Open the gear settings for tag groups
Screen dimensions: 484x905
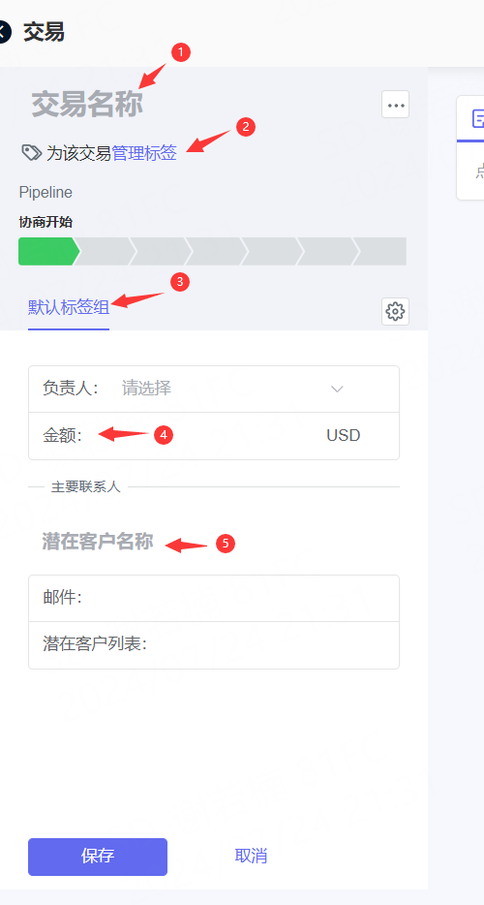click(x=395, y=312)
